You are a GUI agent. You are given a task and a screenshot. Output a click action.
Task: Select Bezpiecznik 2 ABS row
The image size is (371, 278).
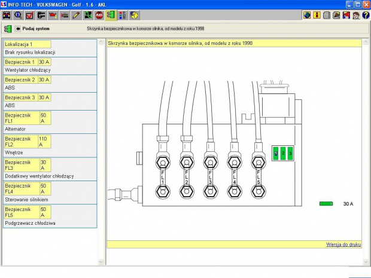pos(50,84)
